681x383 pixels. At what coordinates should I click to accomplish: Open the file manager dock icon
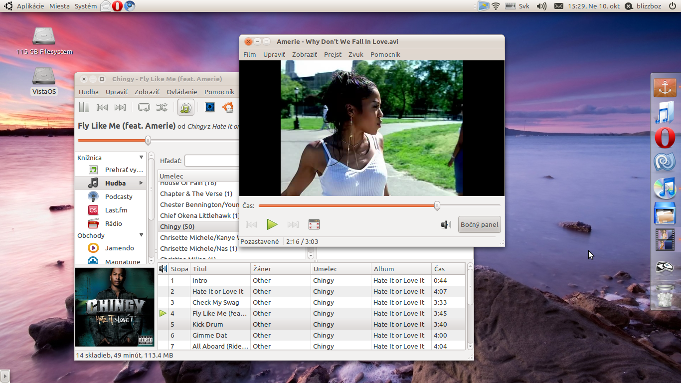point(665,213)
